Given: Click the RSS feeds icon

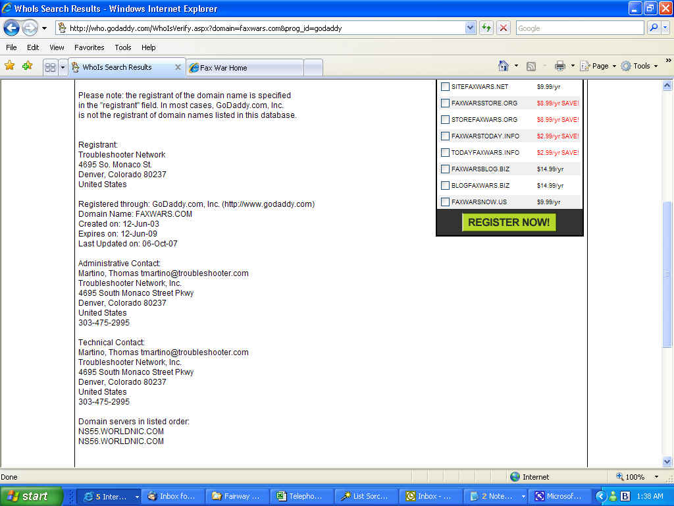Looking at the screenshot, I should point(531,66).
